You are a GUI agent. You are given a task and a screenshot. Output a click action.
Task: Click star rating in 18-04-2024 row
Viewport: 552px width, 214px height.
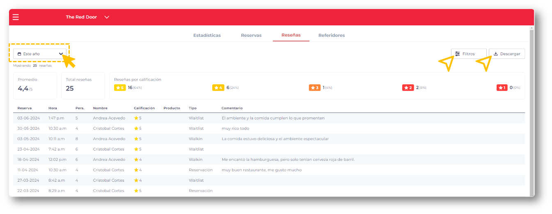coord(138,160)
